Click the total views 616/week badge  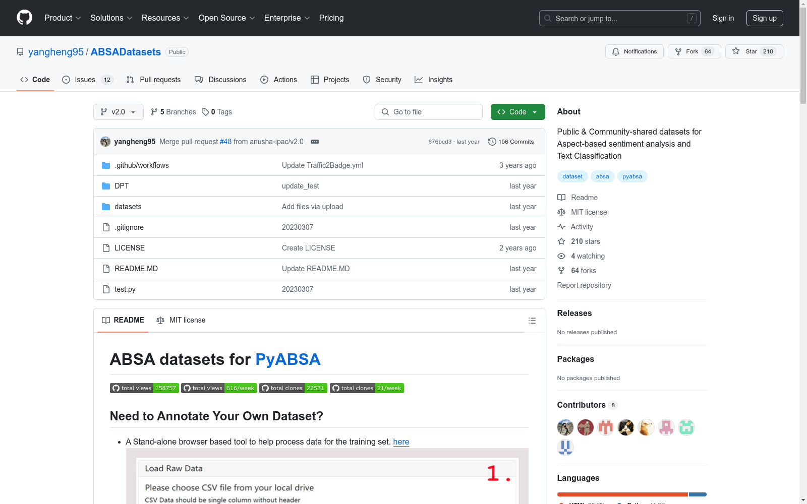[219, 388]
